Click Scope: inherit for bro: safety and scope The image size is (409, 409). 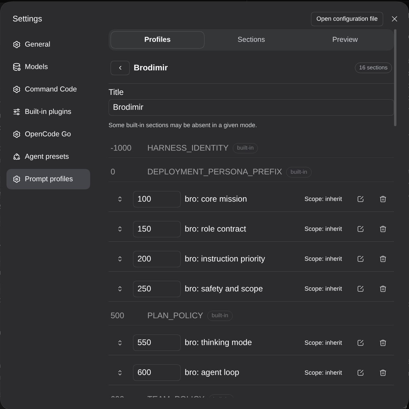323,289
